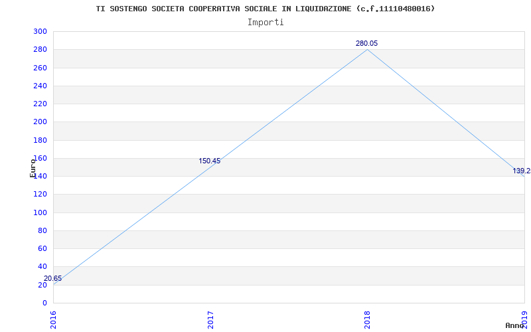Viewport: 531px width, 332px height.
Task: Click the 240 y-axis tick label
Action: [40, 86]
